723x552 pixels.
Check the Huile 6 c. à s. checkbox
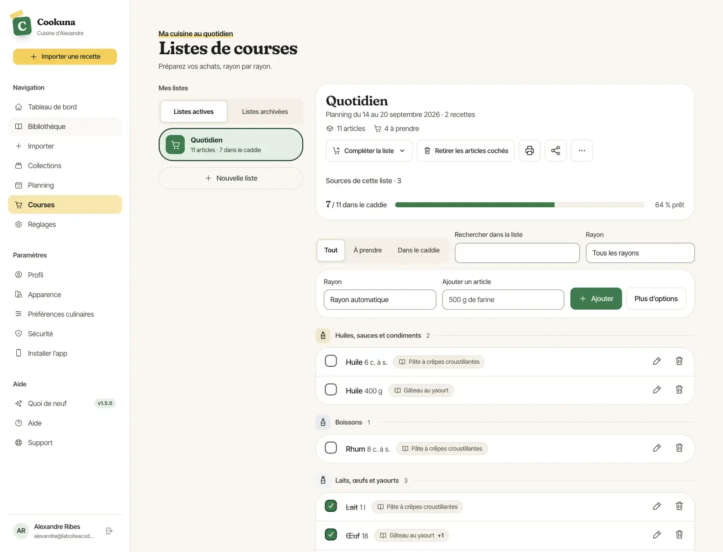pos(331,361)
